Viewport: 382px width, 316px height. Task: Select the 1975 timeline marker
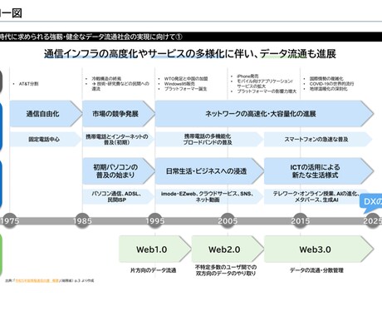[10, 221]
